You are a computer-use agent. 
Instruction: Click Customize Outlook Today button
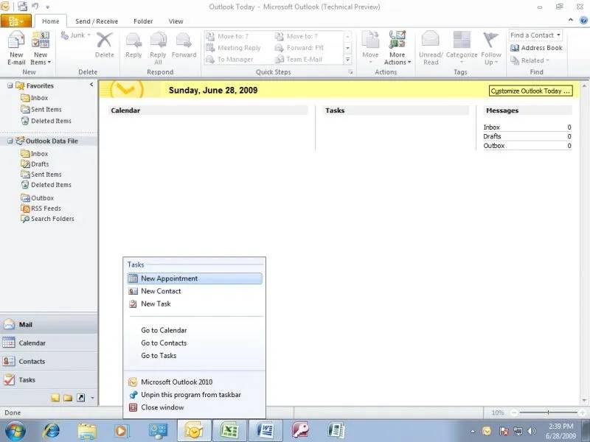pos(530,91)
